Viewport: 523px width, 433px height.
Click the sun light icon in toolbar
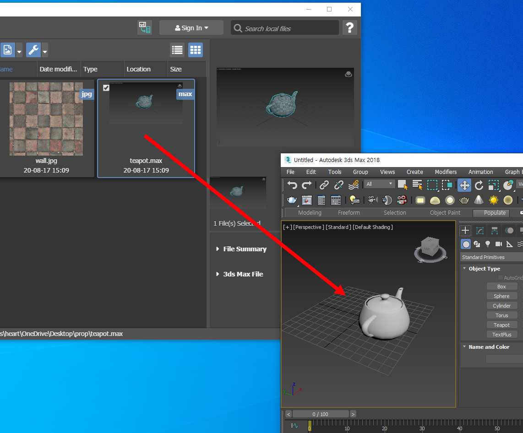[493, 200]
